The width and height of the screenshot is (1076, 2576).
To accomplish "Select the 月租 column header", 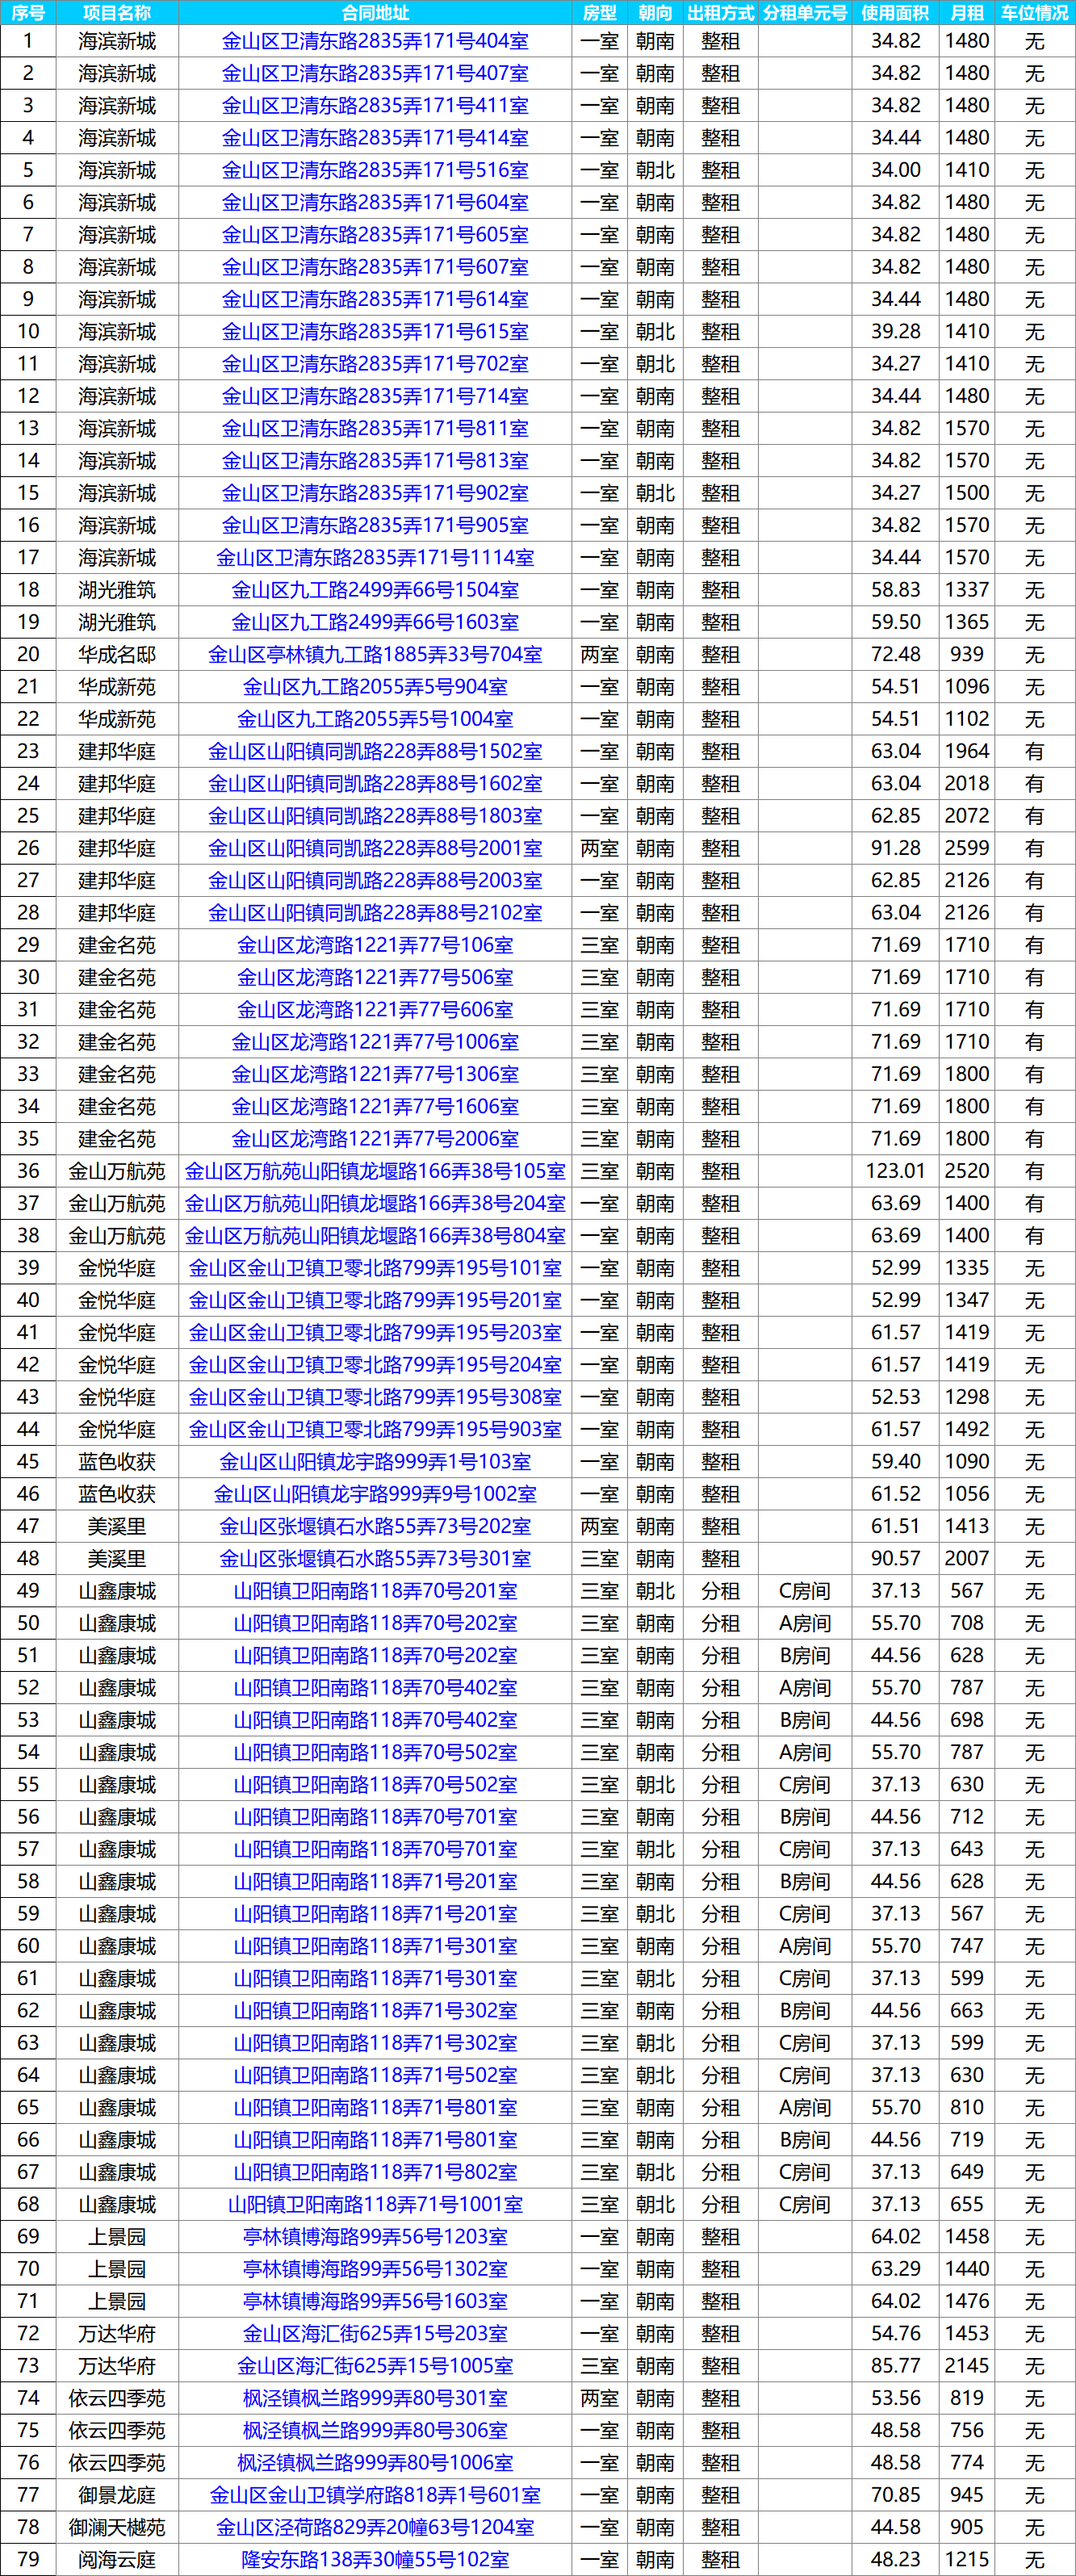I will 966,13.
